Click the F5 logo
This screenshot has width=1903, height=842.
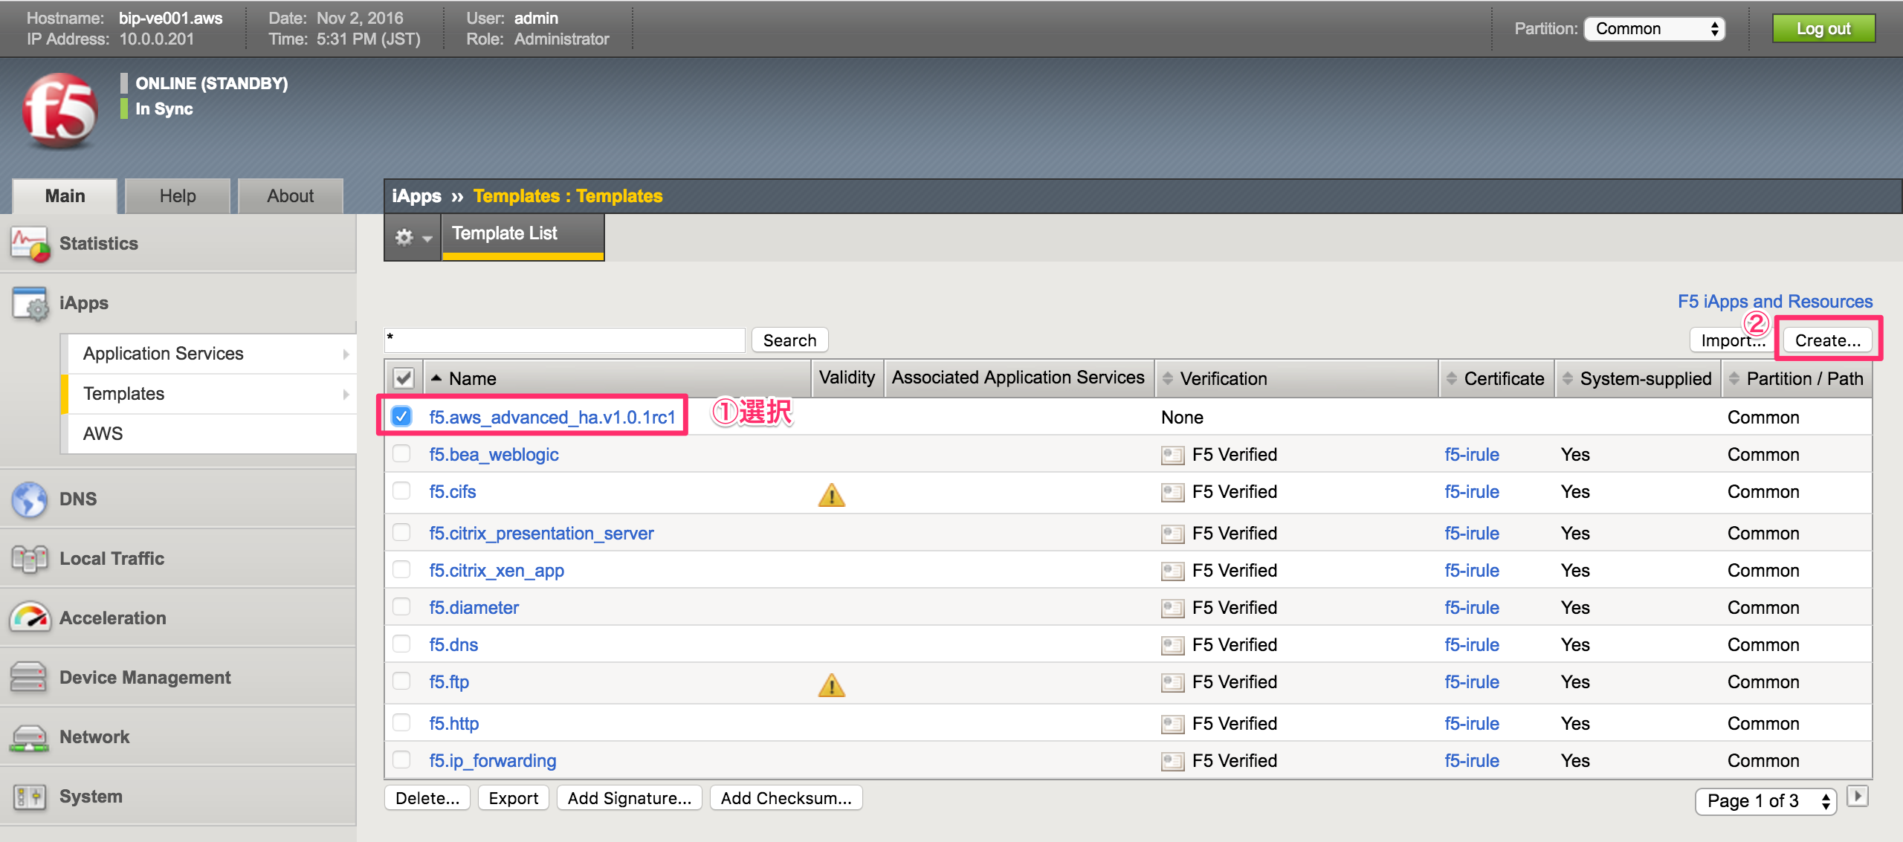click(60, 110)
